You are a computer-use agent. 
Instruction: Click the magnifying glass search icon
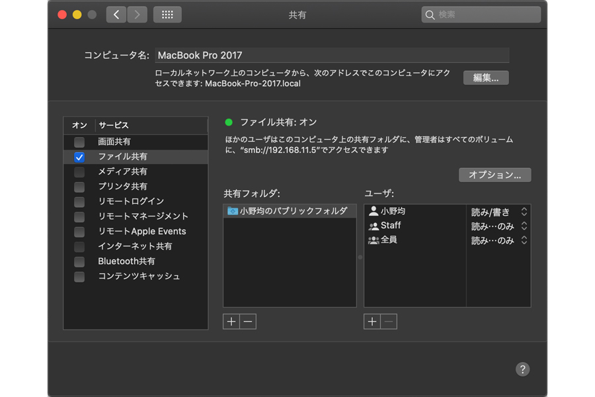(x=430, y=15)
